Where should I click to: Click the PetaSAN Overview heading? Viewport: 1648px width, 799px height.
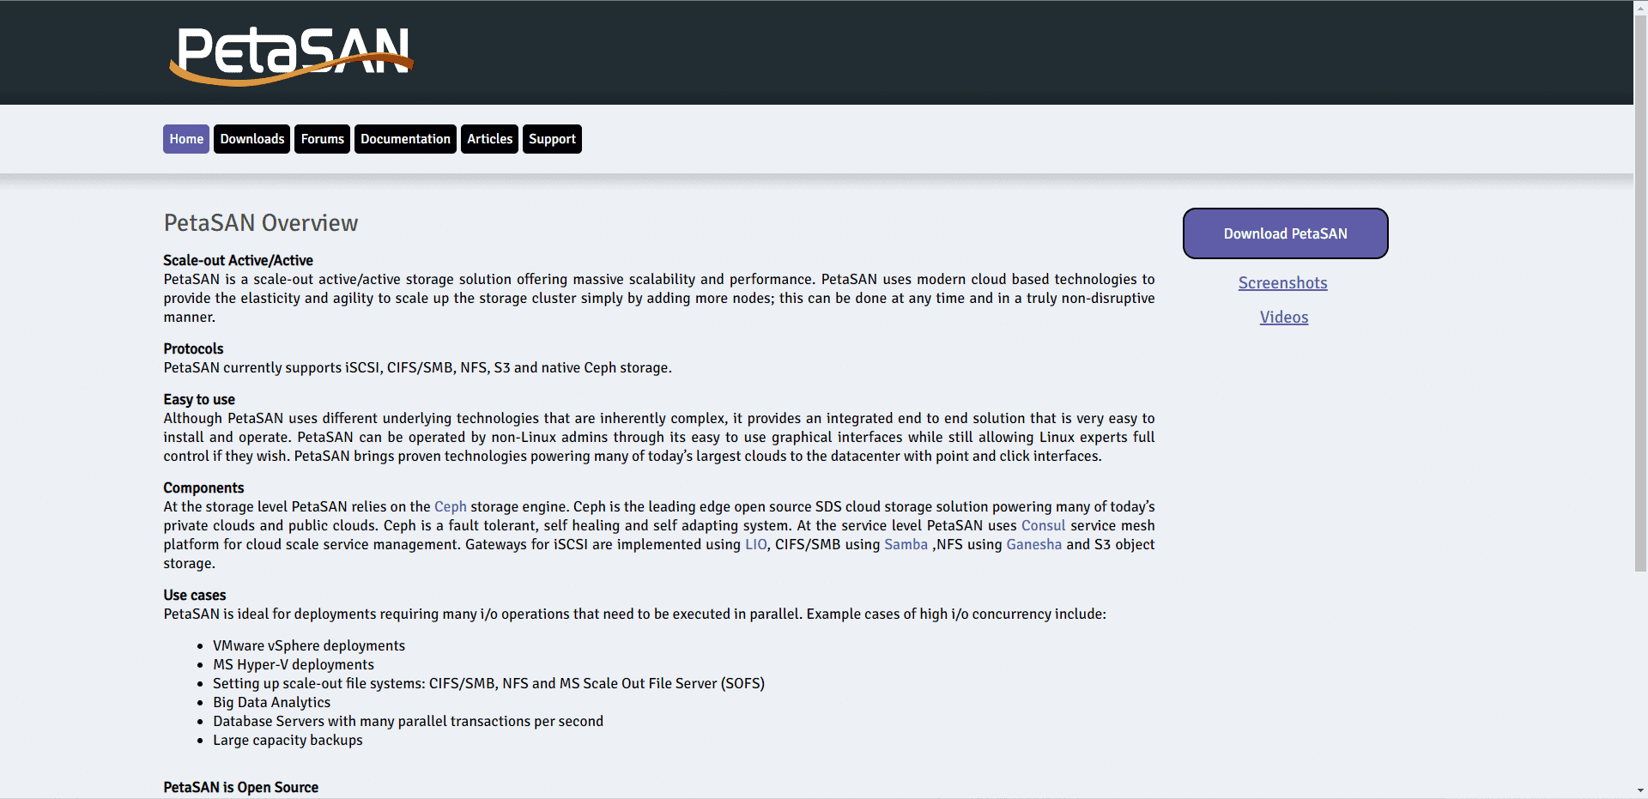point(261,223)
